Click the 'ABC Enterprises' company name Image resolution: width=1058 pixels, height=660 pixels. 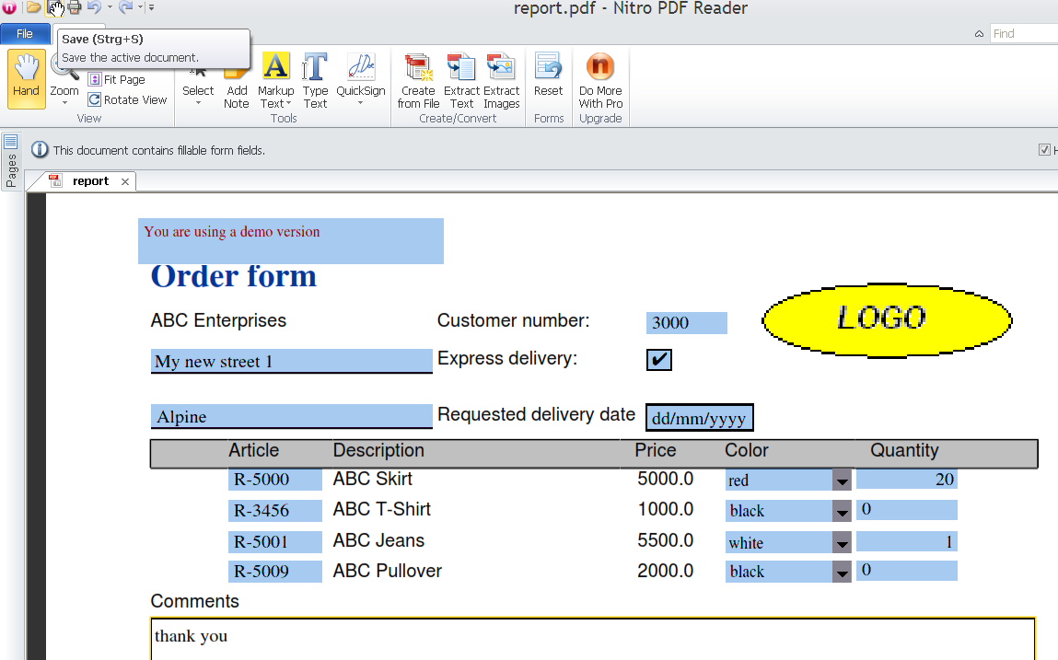pyautogui.click(x=218, y=320)
